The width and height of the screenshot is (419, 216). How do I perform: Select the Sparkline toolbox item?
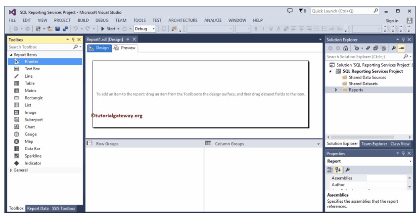click(x=45, y=156)
